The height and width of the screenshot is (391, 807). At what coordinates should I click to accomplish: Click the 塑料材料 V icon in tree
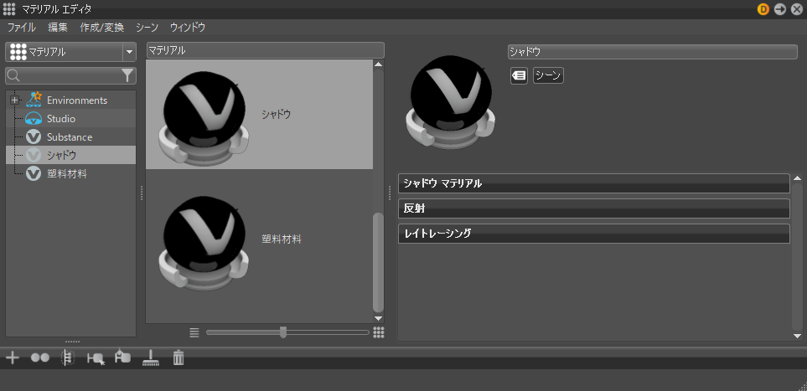[x=34, y=174]
